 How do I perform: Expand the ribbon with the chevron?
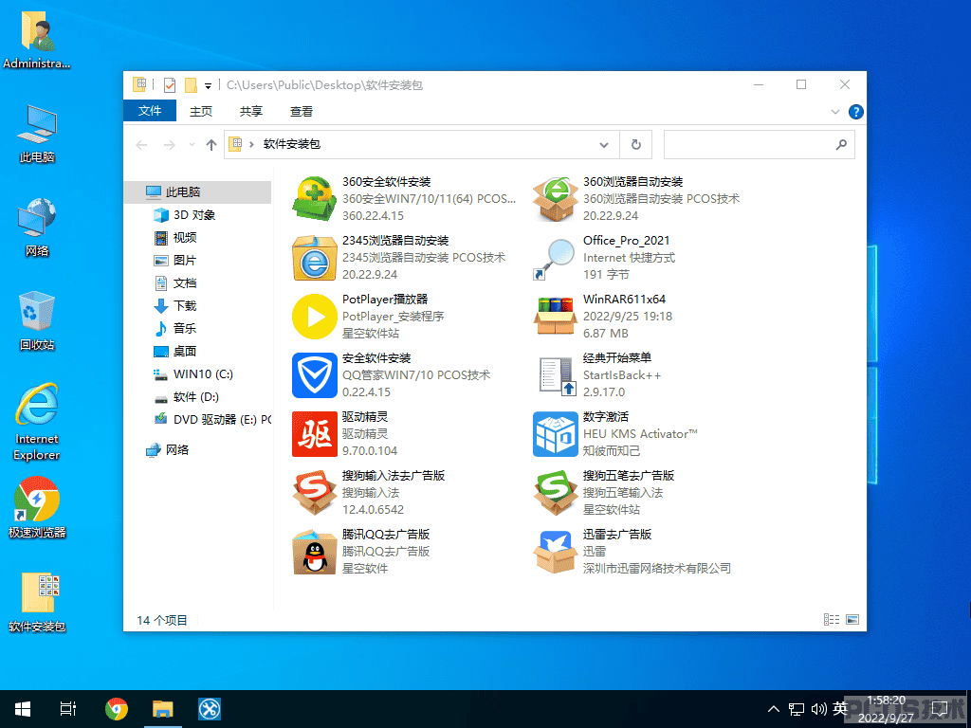pos(835,112)
